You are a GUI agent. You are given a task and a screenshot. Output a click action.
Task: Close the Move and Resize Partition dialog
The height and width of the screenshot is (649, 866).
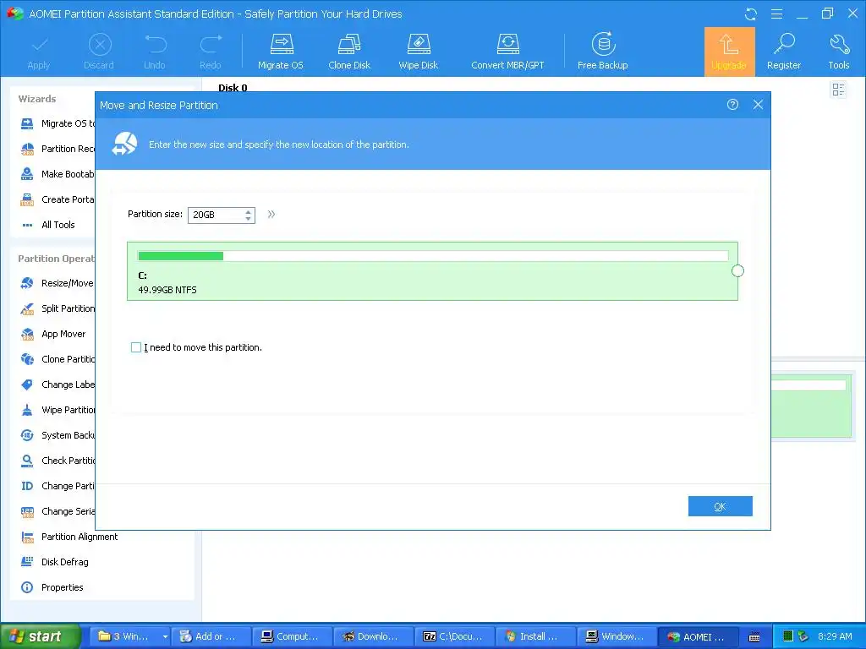click(x=758, y=104)
